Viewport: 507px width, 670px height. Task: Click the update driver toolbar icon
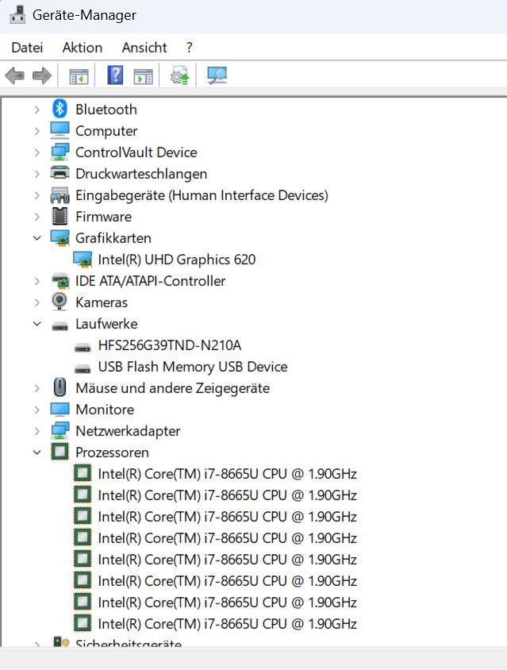coord(180,76)
